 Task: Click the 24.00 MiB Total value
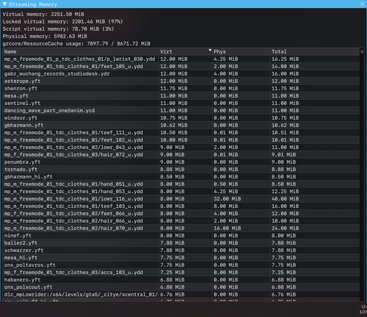coord(285,228)
